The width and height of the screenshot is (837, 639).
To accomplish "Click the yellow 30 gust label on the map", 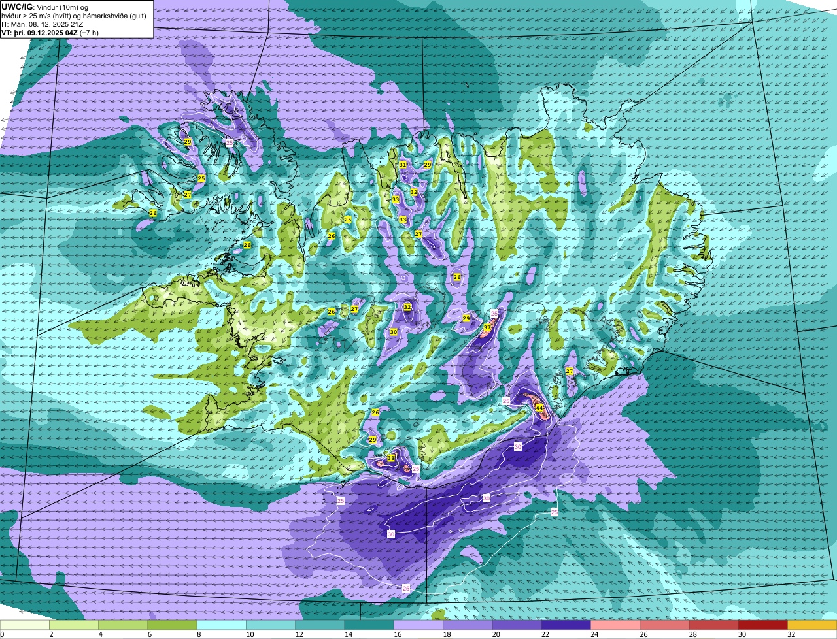I will coord(393,332).
